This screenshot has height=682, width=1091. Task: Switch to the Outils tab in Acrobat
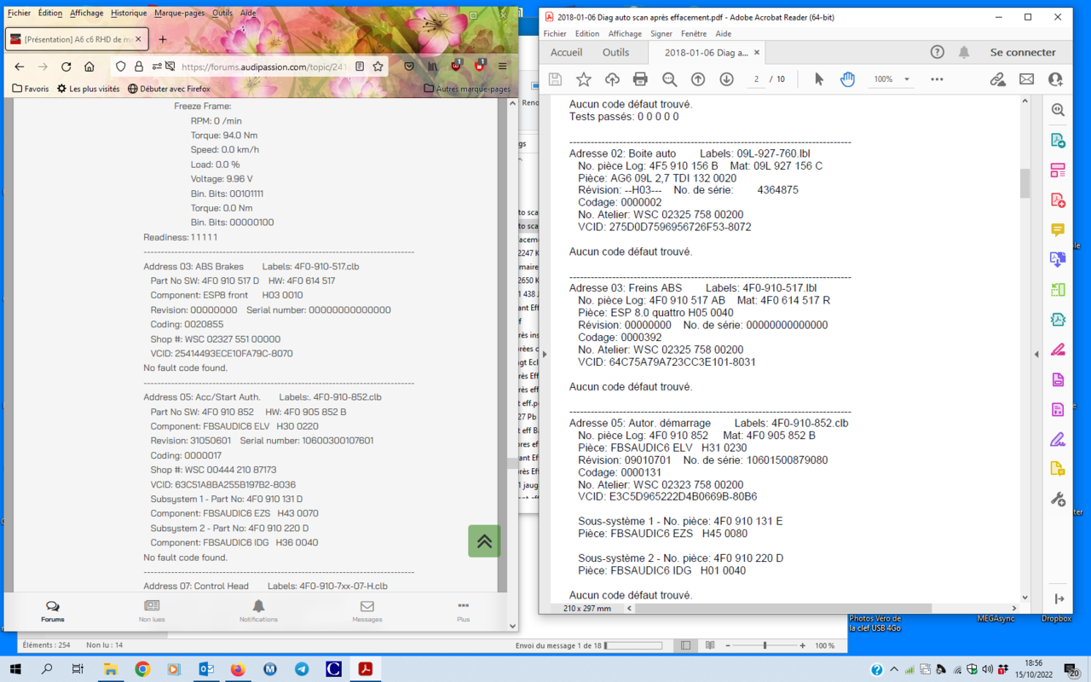click(615, 52)
